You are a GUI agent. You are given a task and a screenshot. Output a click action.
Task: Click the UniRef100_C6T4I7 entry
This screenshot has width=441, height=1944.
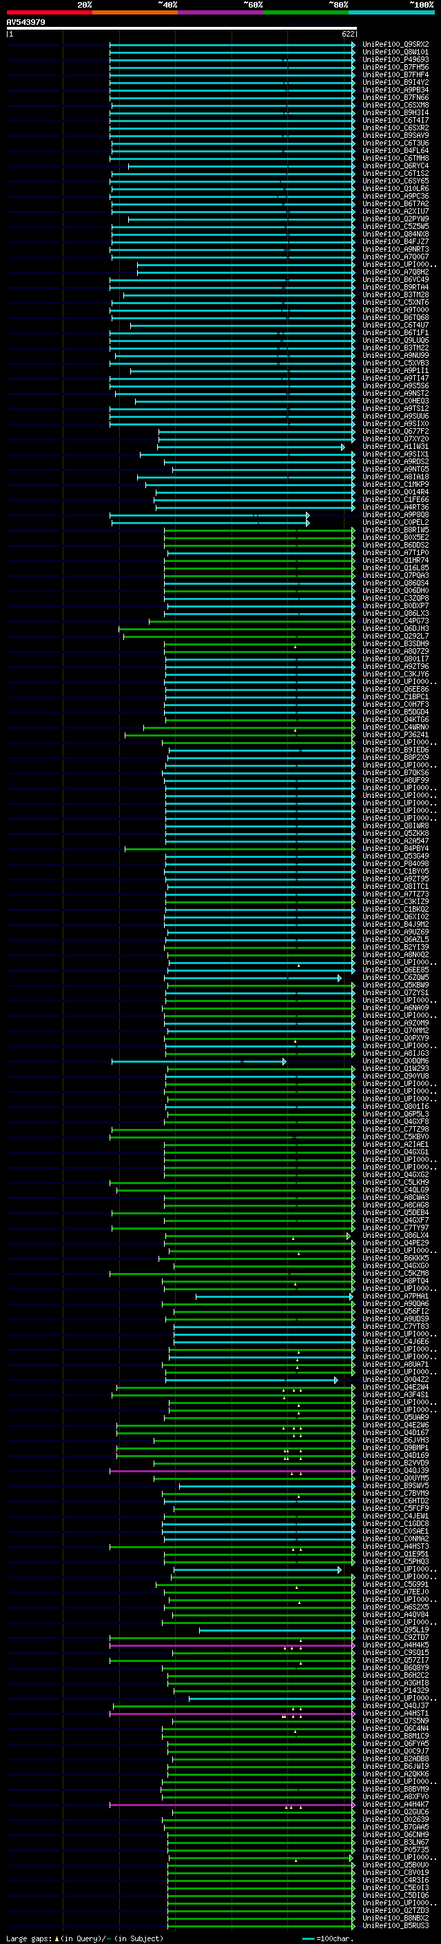[x=396, y=120]
